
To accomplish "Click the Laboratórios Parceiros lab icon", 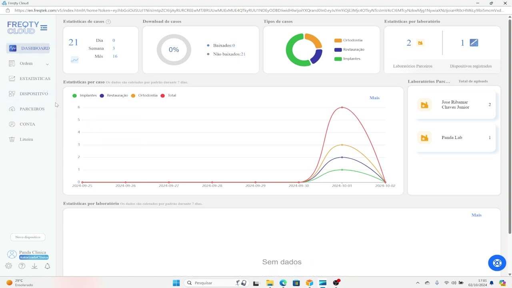I will 420,43.
